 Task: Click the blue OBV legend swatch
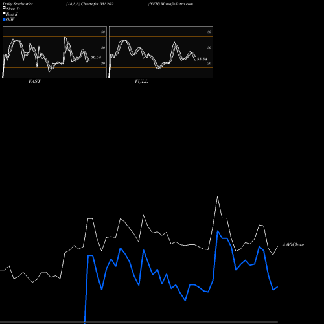point(4,19)
